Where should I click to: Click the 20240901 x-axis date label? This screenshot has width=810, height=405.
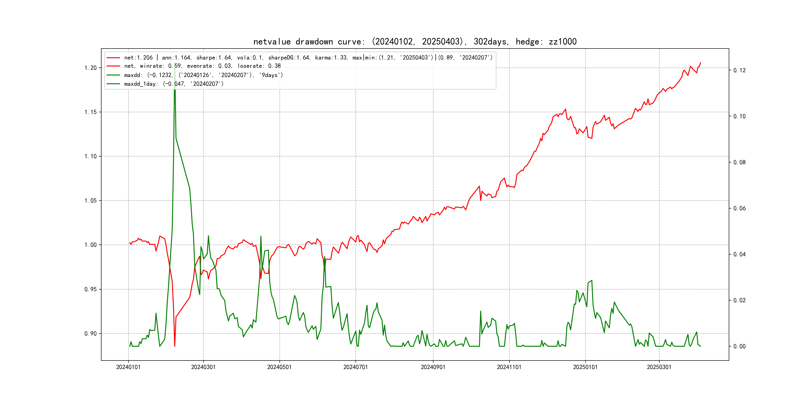[x=433, y=367]
